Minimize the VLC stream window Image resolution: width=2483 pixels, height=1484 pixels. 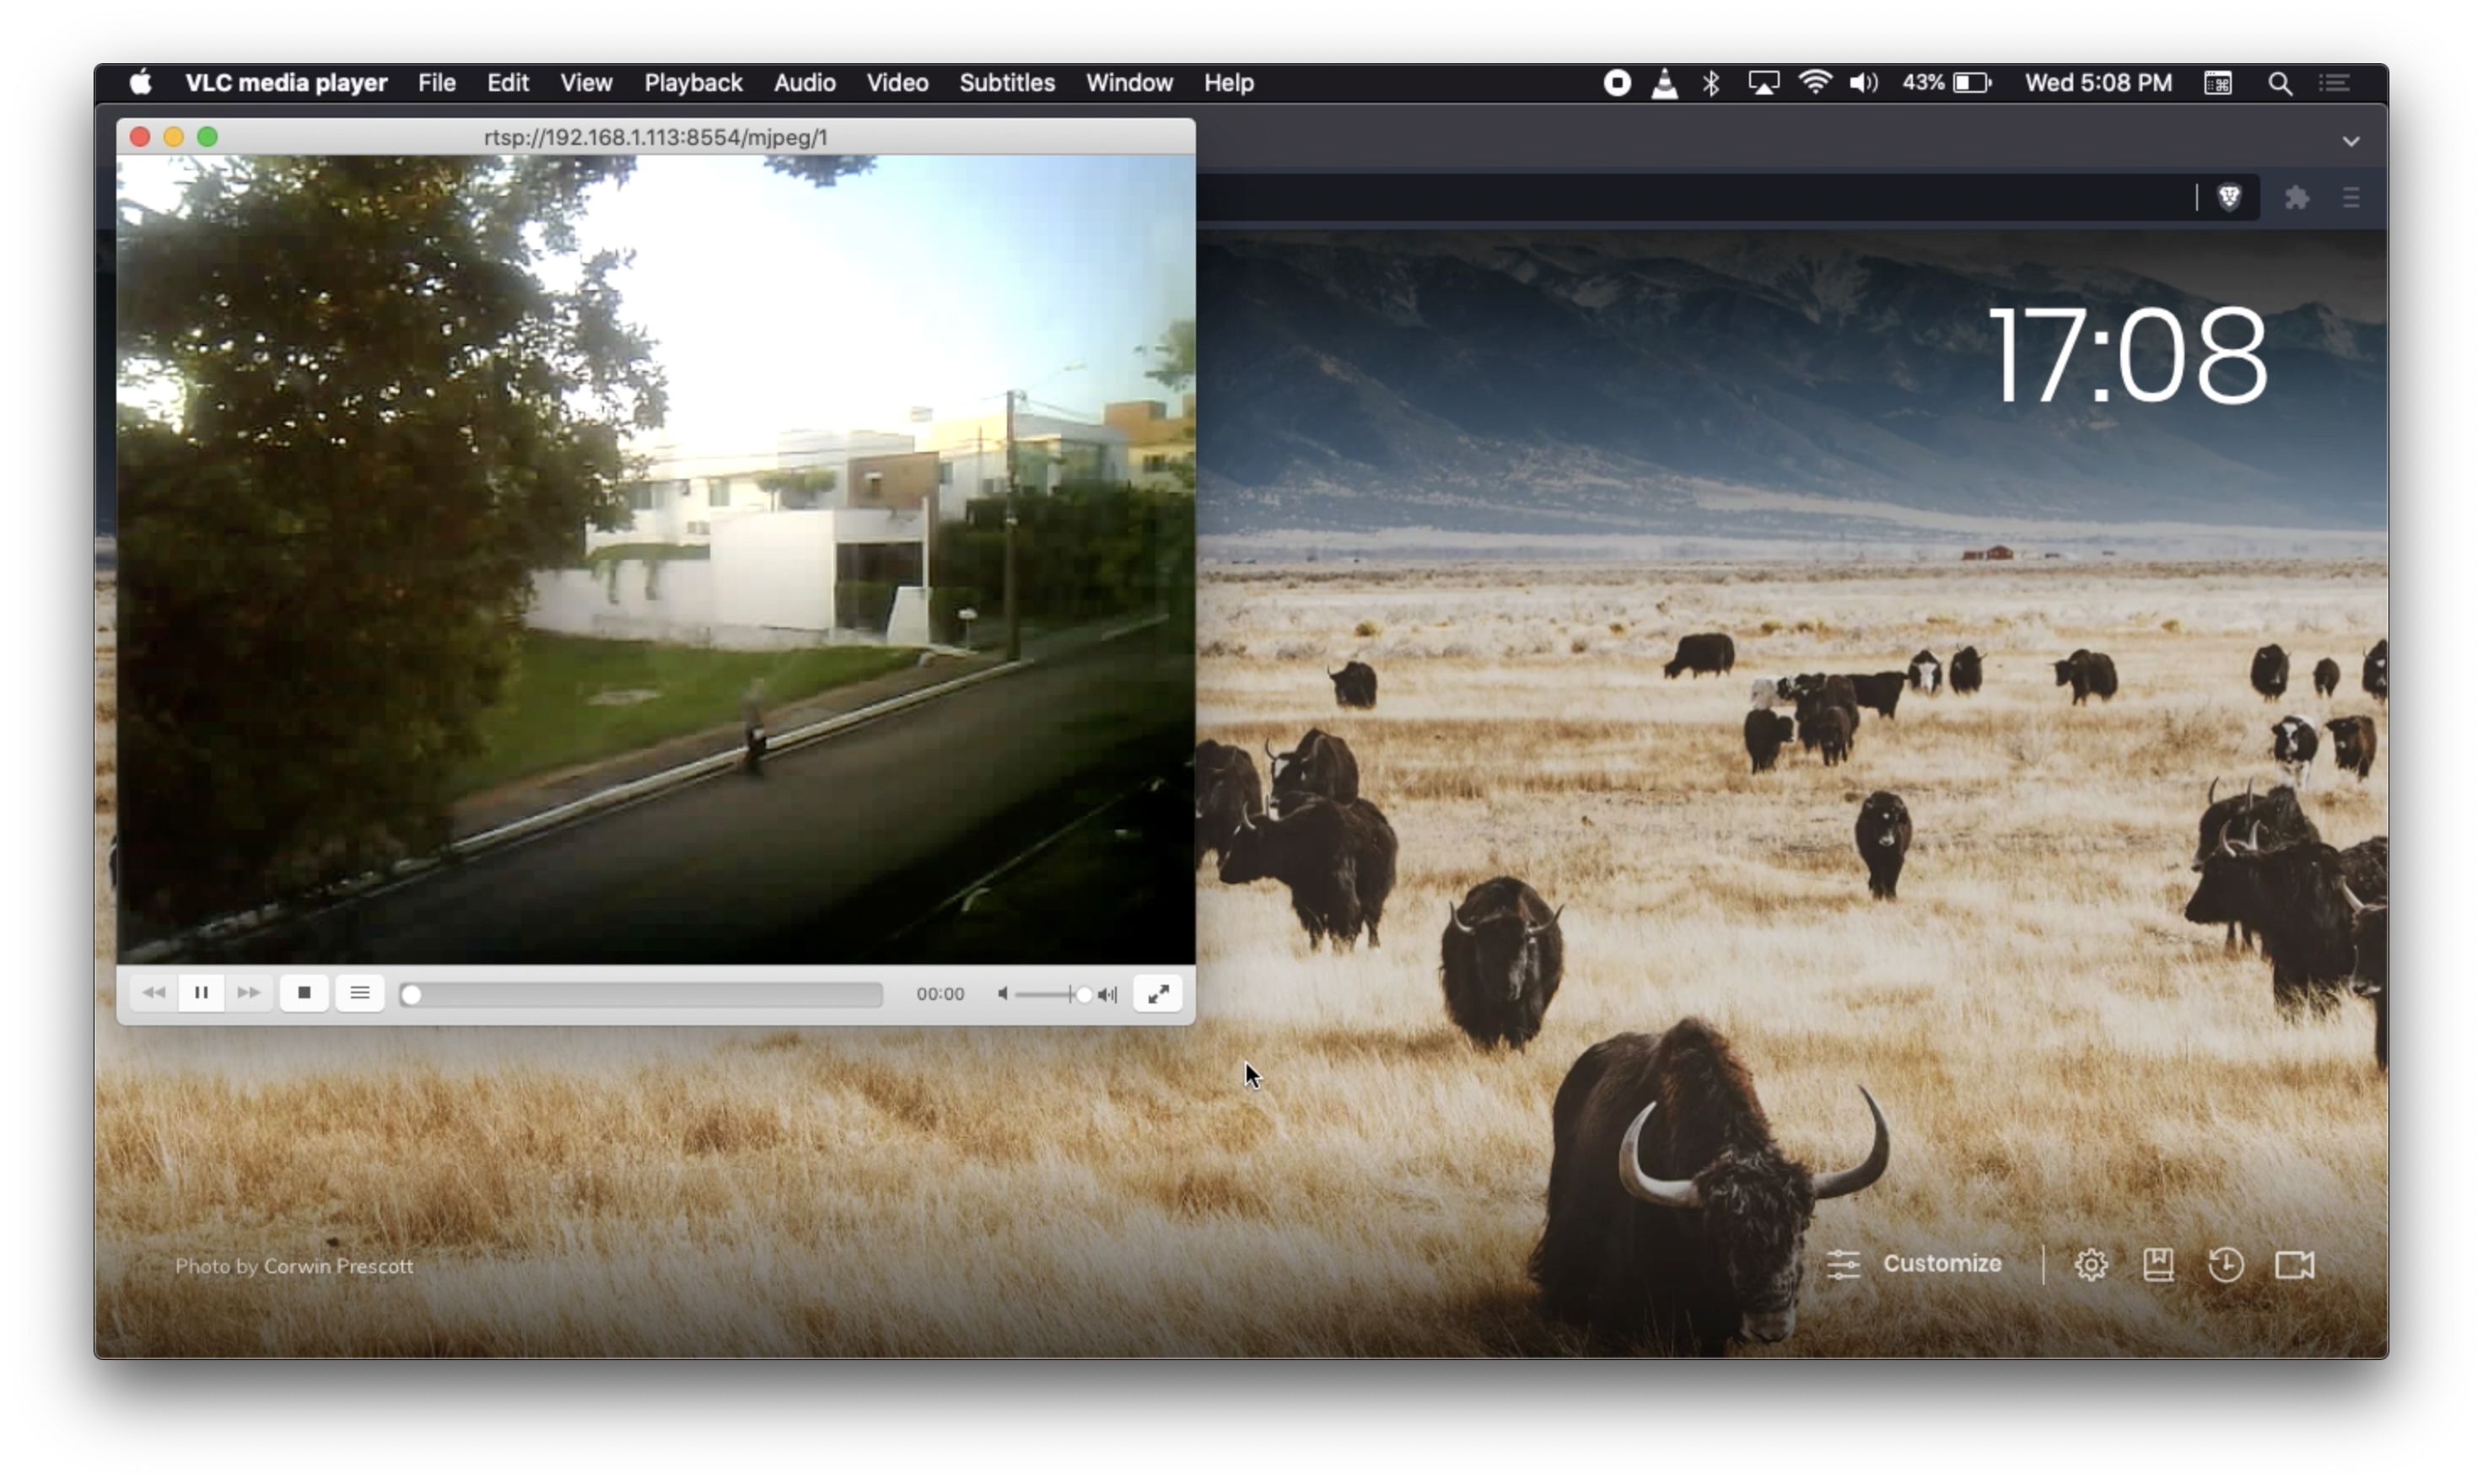[173, 137]
